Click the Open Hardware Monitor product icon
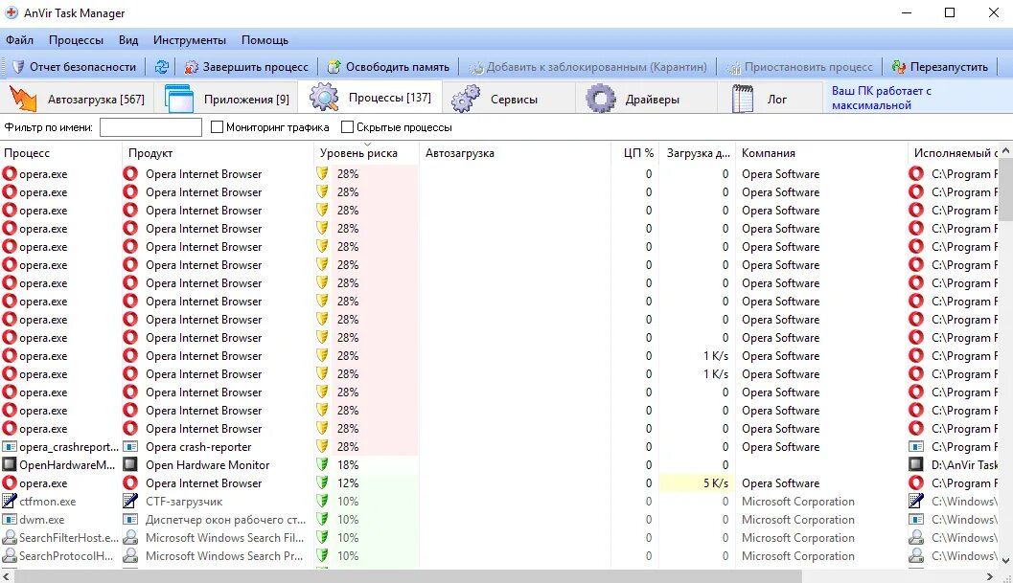This screenshot has width=1013, height=583. tap(130, 465)
